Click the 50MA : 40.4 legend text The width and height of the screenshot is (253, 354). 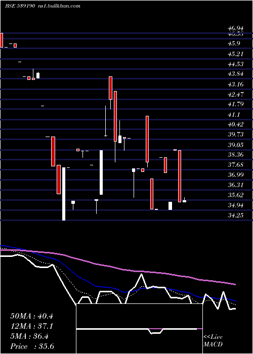[31, 316]
